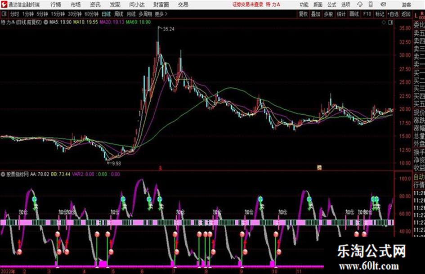This screenshot has width=425, height=274.
Task: Select the 周线 weekly chart tab
Action: tap(119, 14)
